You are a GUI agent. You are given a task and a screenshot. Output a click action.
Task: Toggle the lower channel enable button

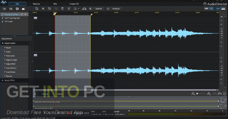(36, 55)
